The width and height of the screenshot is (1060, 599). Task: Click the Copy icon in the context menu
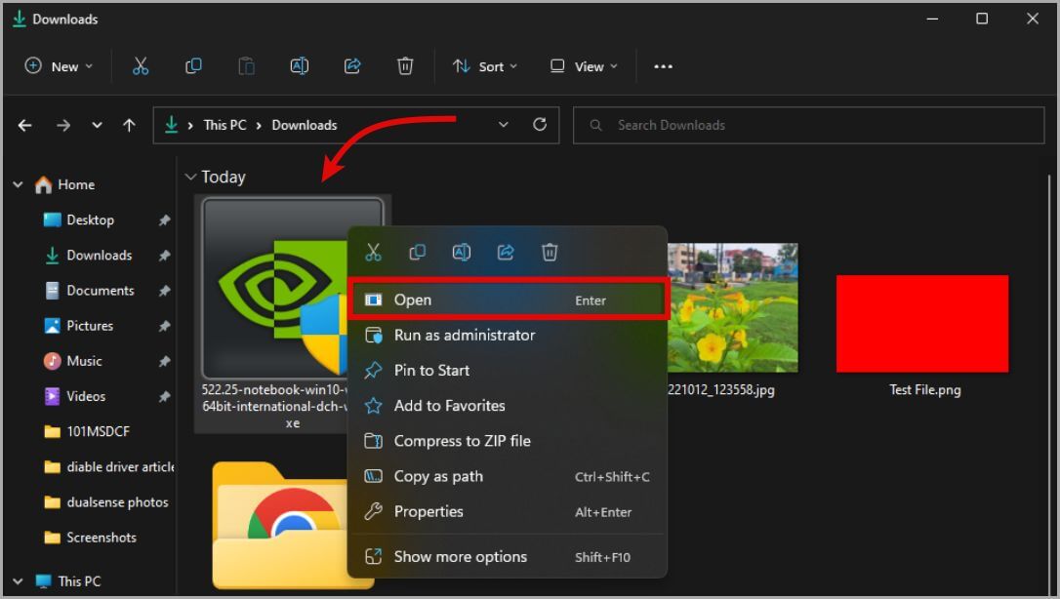[x=417, y=253]
